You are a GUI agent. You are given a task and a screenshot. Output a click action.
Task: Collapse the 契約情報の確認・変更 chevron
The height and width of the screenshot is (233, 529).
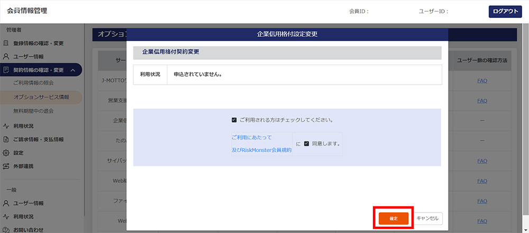pos(72,70)
